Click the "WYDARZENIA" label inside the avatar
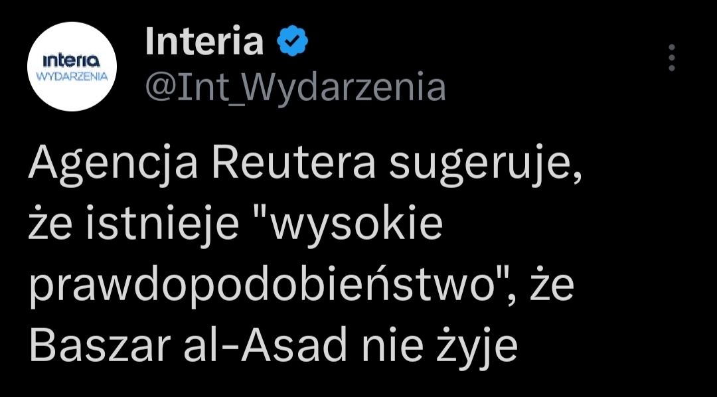 click(x=72, y=76)
